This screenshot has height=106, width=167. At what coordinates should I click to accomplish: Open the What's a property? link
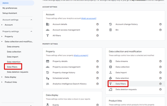(x=81, y=55)
